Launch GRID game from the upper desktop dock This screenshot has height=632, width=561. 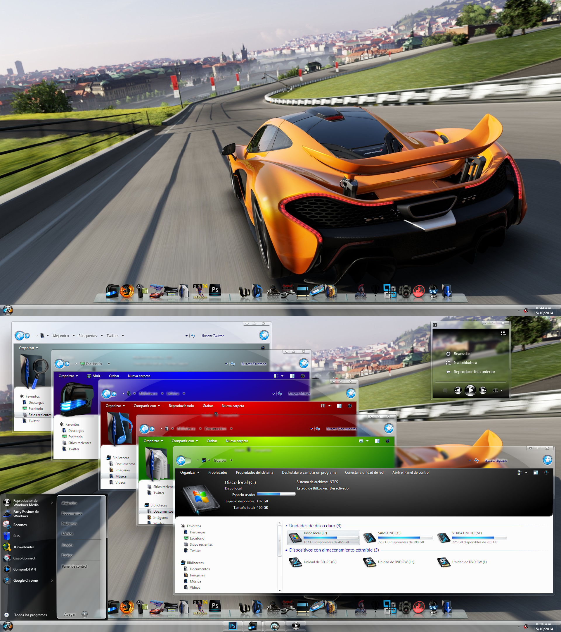tap(288, 291)
